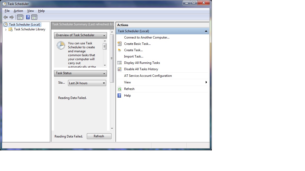Click the Sta... label beside the dropdown

pos(61,83)
